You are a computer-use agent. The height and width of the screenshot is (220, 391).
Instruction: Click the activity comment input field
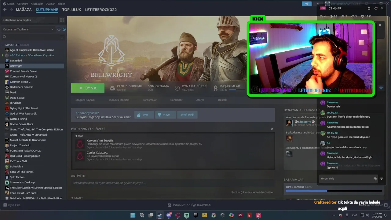tap(173, 183)
